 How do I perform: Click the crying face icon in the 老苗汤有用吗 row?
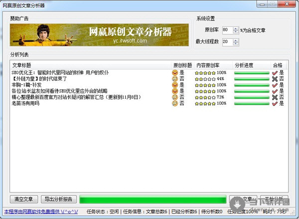pyautogui.click(x=175, y=103)
